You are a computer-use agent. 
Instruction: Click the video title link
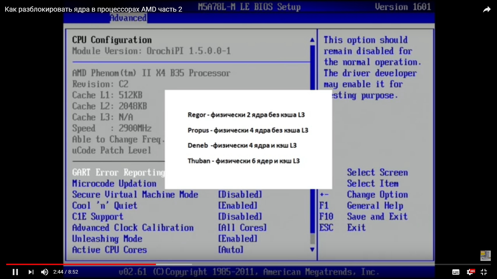coord(93,9)
